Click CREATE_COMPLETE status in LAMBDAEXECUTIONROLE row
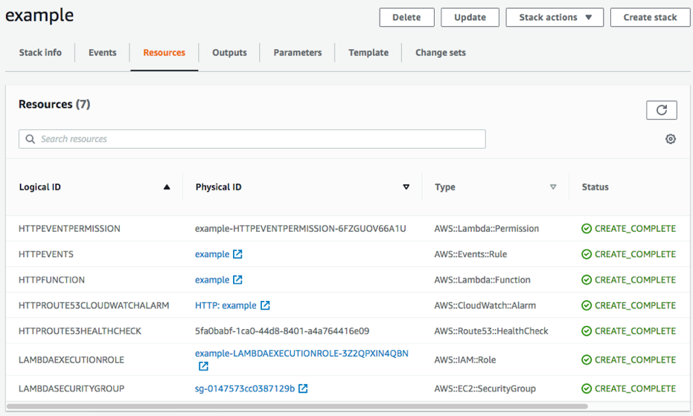Screen dimensions: 693x416 point(635,360)
